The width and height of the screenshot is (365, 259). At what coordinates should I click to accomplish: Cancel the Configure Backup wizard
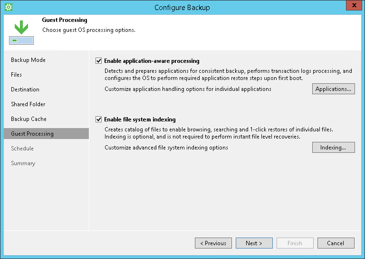pos(336,243)
